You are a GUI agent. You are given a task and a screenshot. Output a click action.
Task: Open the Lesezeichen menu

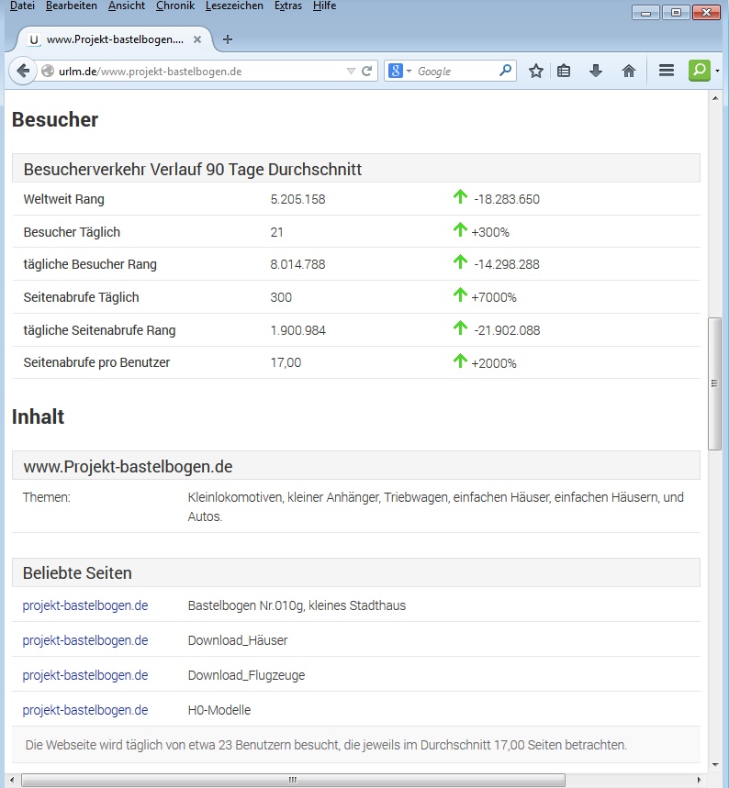pos(234,6)
